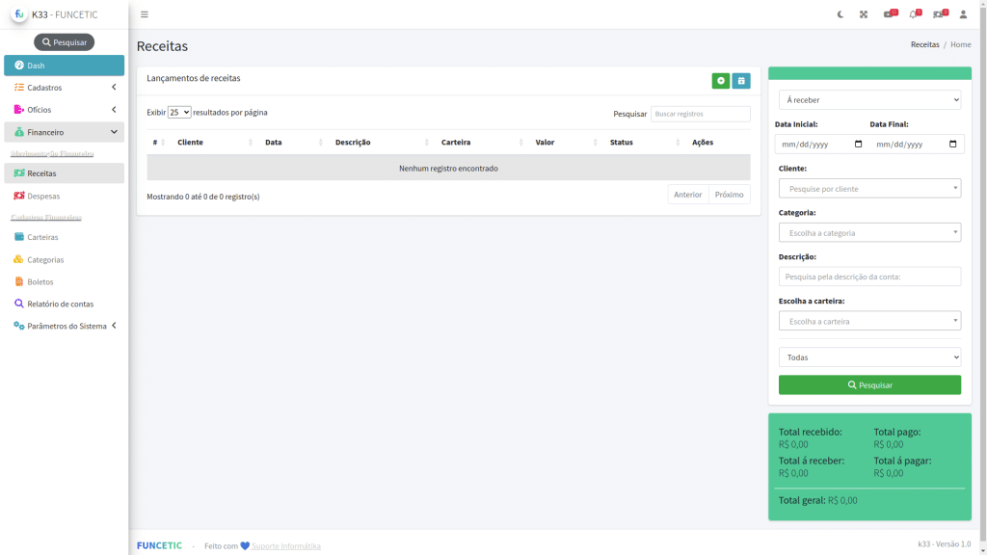Open the Escolha a categoria dropdown
Viewport: 987px width, 555px height.
click(870, 233)
